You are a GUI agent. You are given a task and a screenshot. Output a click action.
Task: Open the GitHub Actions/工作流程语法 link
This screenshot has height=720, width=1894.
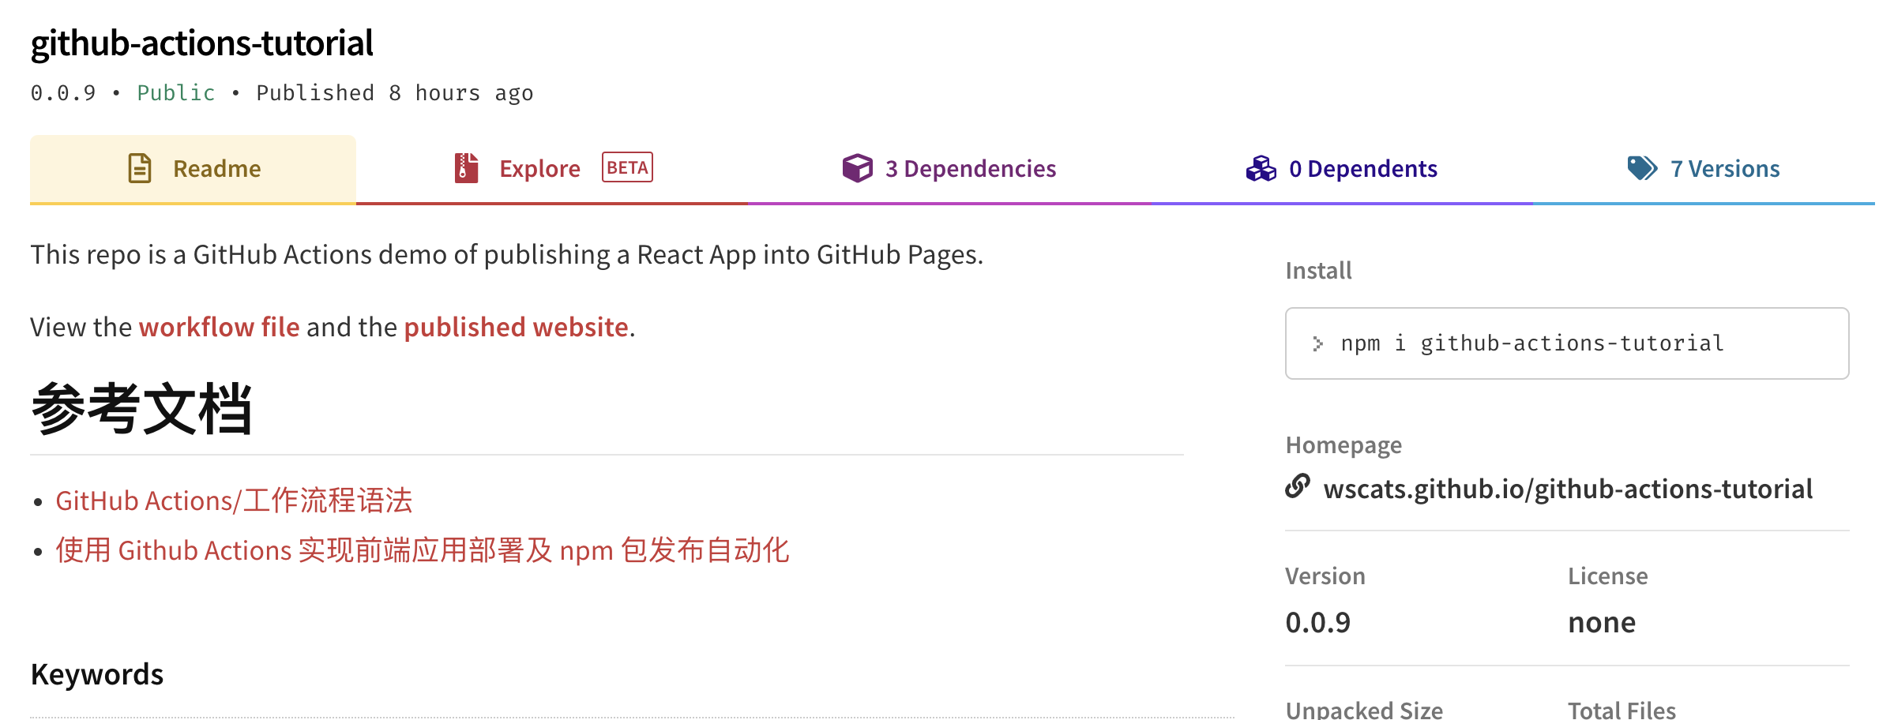(234, 501)
